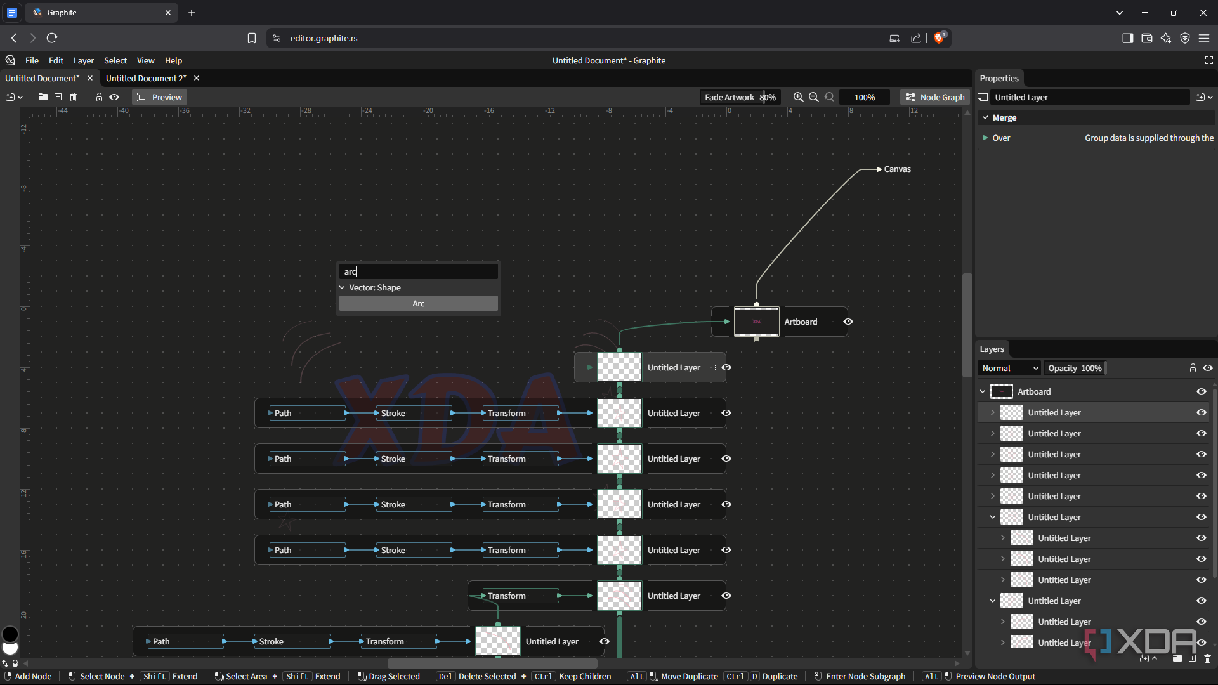Collapse the Merge section in Properties
This screenshot has height=685, width=1218.
coord(985,117)
